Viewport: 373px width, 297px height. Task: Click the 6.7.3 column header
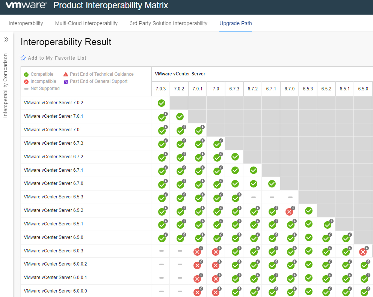[x=234, y=89]
